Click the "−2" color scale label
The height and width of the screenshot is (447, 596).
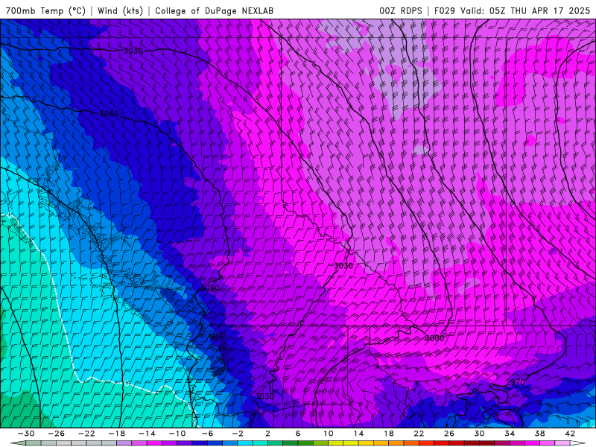pyautogui.click(x=238, y=434)
